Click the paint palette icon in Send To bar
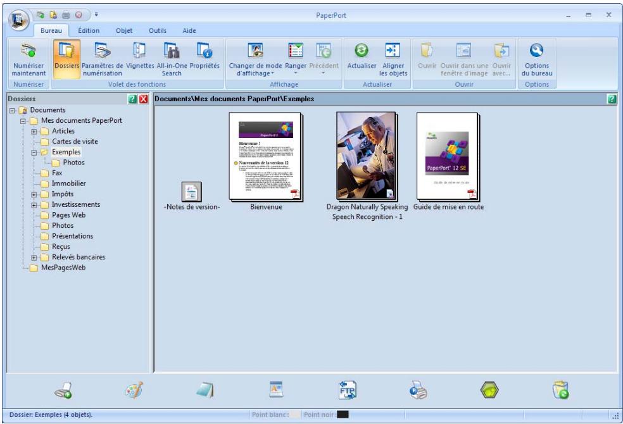 click(x=134, y=390)
